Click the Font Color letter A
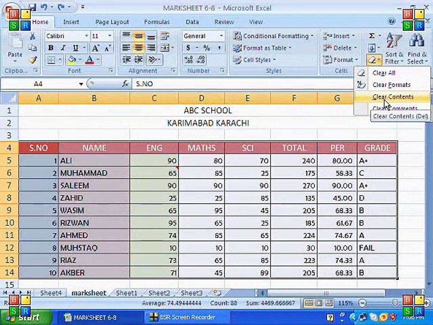The height and width of the screenshot is (325, 433). 89,60
